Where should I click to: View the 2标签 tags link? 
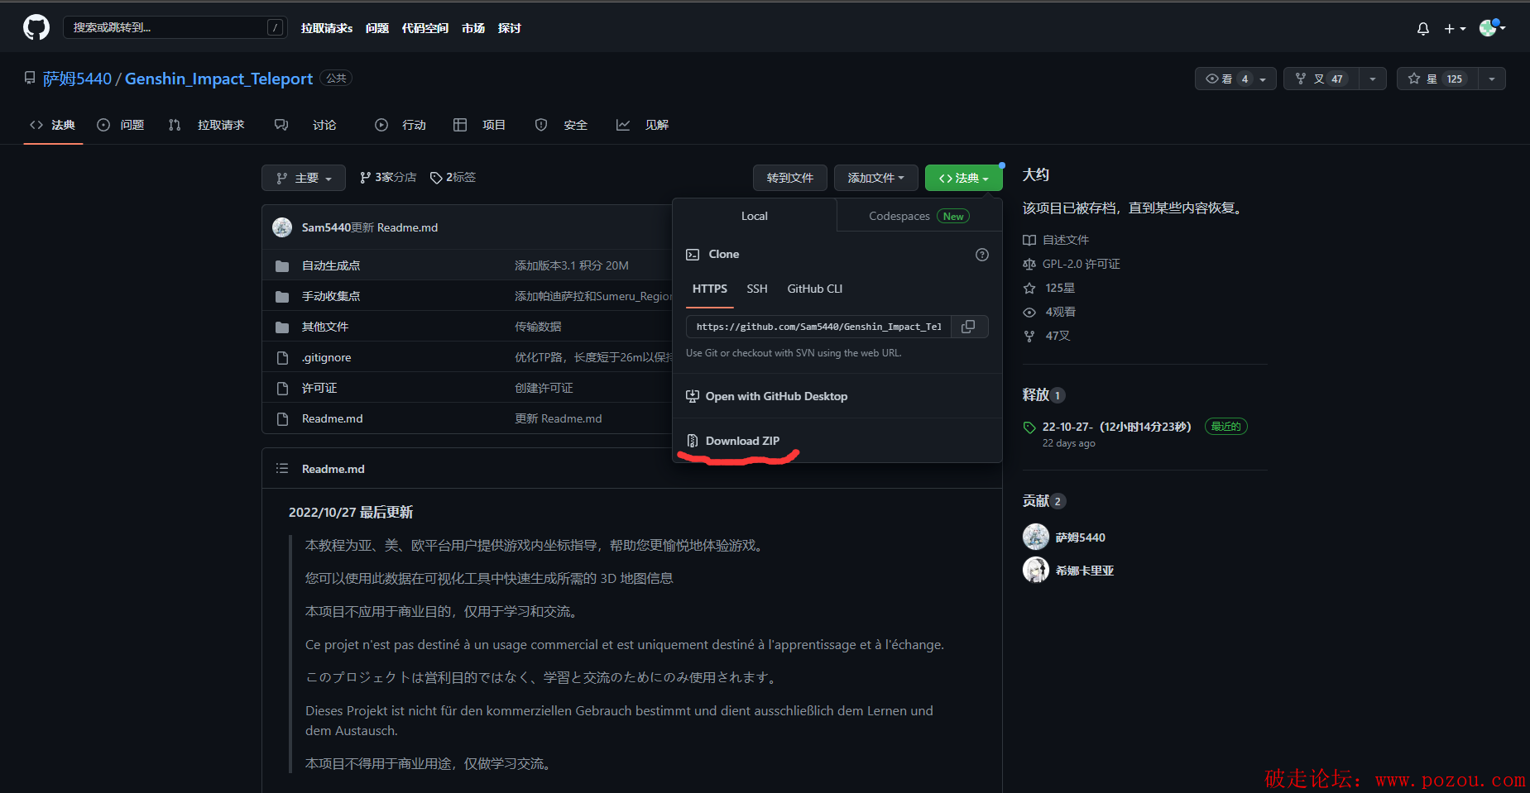pos(453,178)
